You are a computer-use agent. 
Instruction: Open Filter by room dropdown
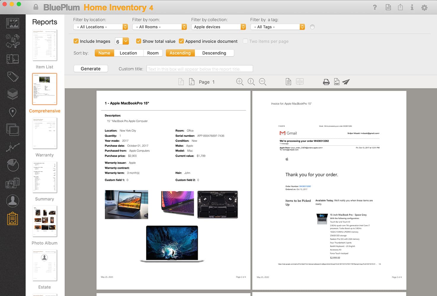point(159,27)
